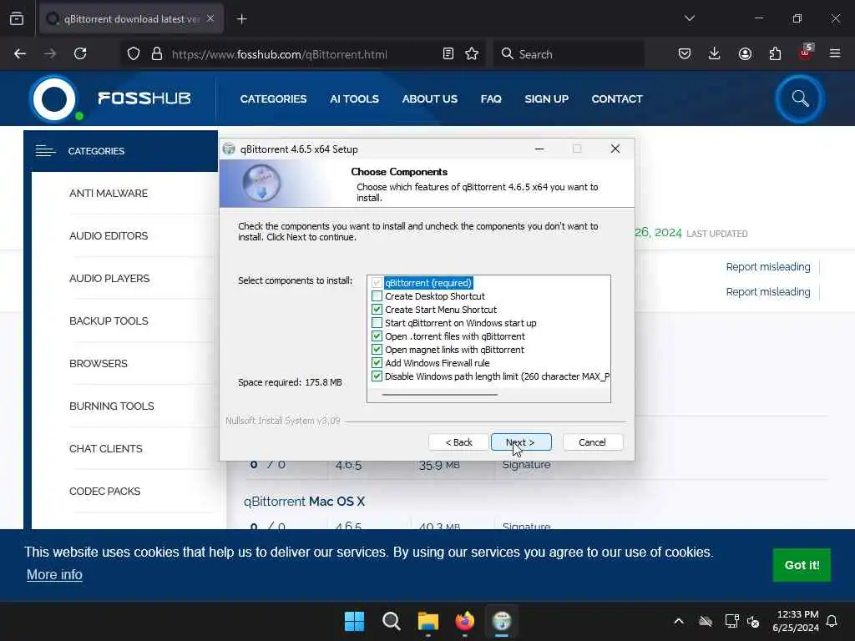Screen dimensions: 855x641
Task: Open ANTI MALWARE category
Action: pos(109,193)
